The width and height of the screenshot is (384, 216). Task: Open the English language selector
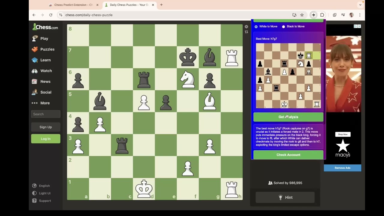click(41, 186)
